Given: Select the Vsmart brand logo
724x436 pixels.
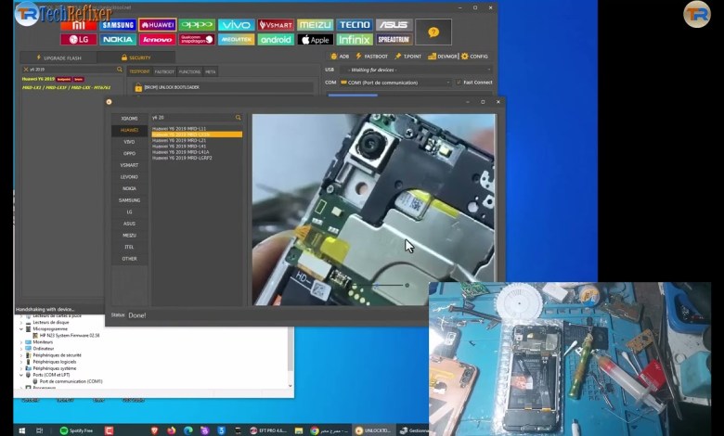Looking at the screenshot, I should tap(276, 25).
